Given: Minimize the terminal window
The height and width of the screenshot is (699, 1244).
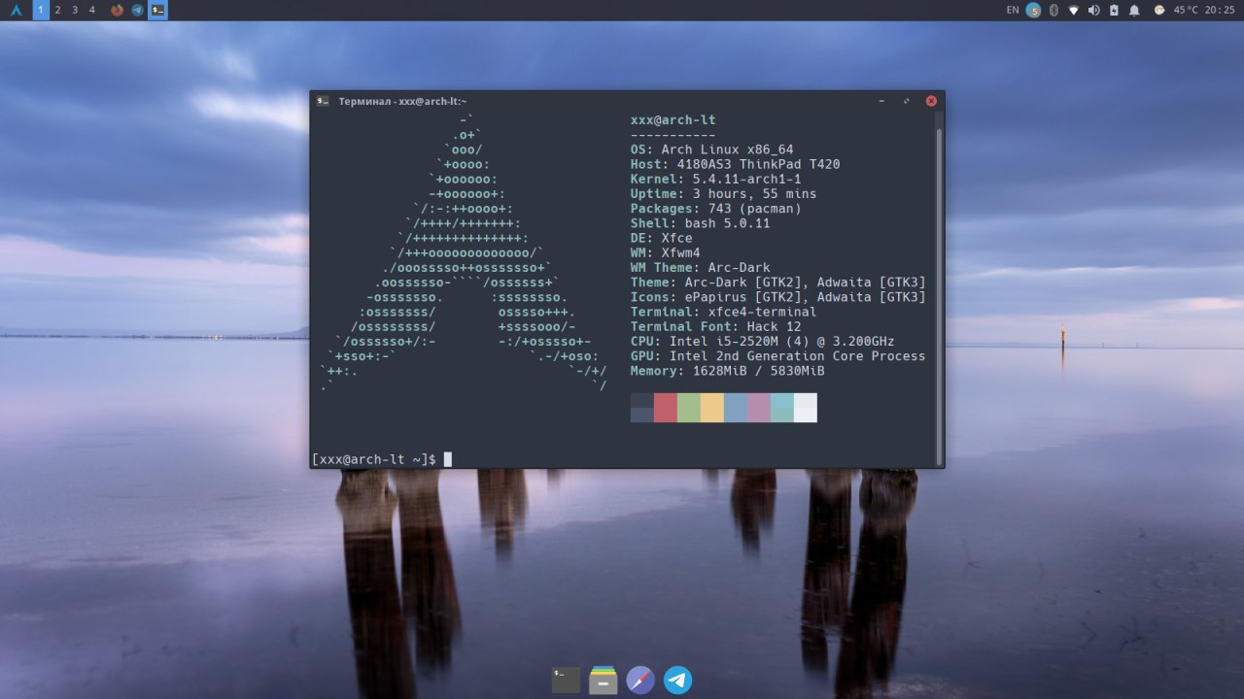Looking at the screenshot, I should pyautogui.click(x=881, y=101).
